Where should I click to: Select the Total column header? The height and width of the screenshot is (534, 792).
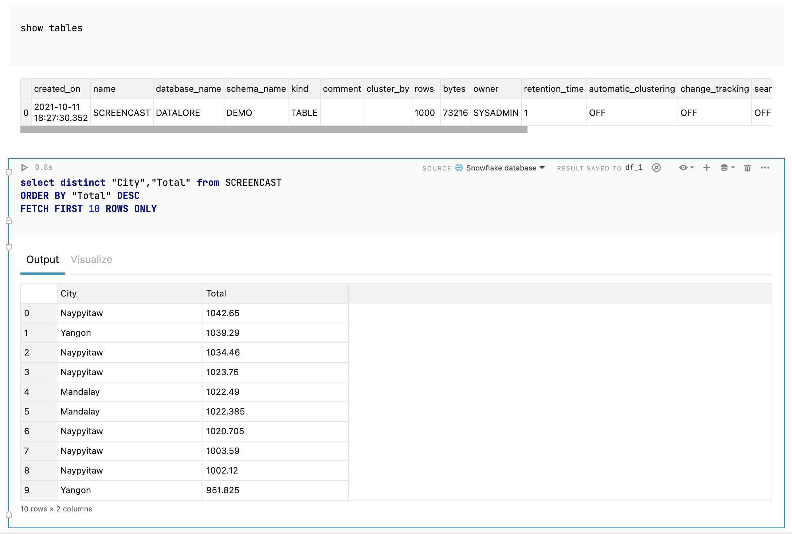tap(216, 293)
